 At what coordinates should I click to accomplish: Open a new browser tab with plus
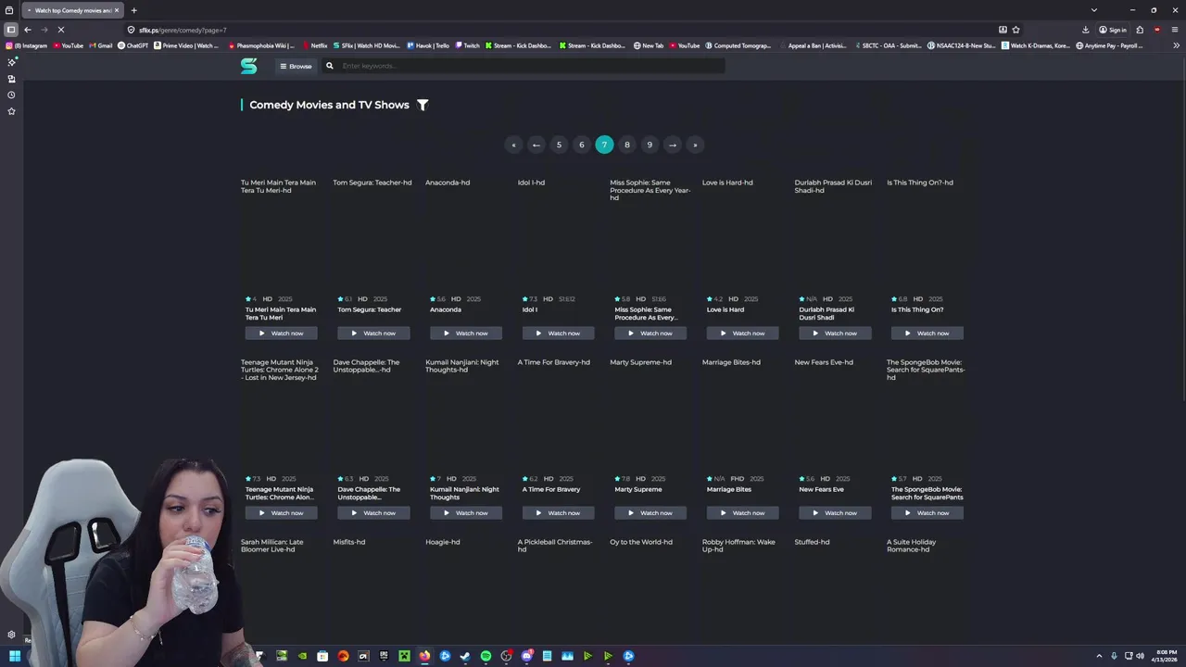[133, 10]
